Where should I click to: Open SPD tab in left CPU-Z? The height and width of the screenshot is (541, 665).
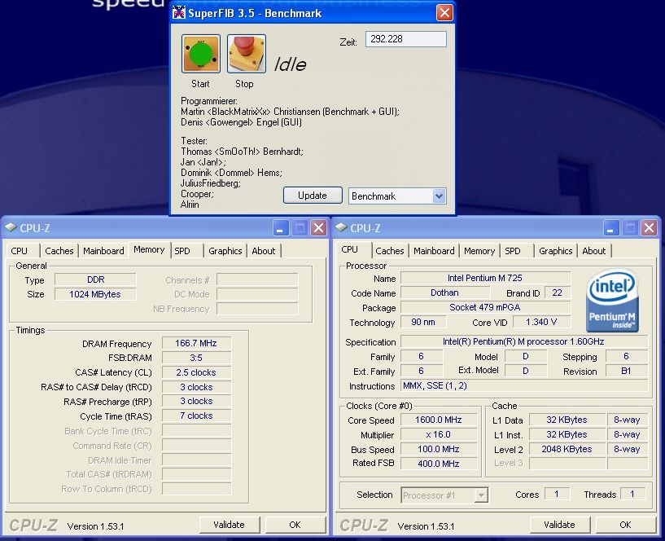183,251
